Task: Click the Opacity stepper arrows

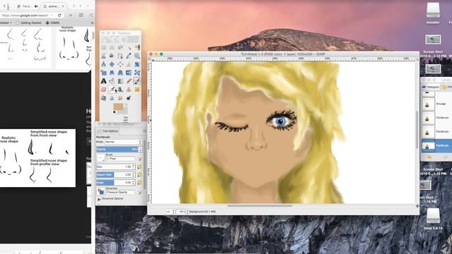Action: [x=141, y=149]
